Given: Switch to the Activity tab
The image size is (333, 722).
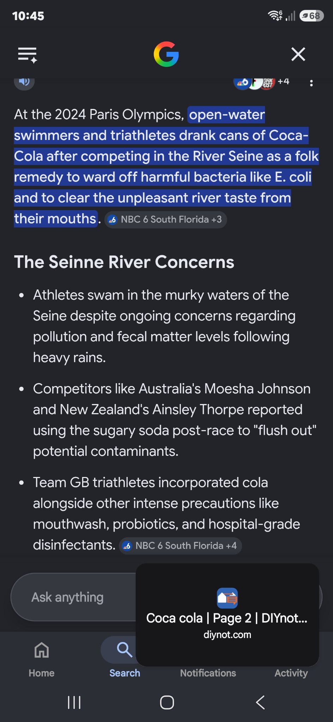Looking at the screenshot, I should [x=291, y=673].
